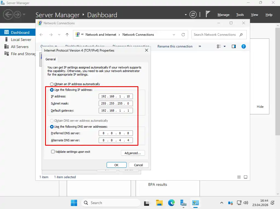The image size is (280, 209).
Task: Open Task View from taskbar
Action: pos(147,203)
